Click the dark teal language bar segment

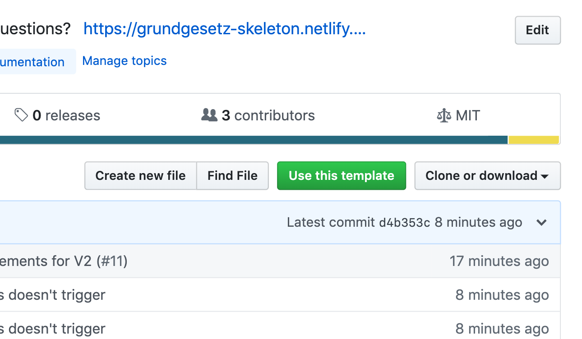(253, 140)
